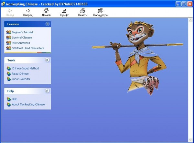Click scrollbar down arrow
194x143 pixels.
(190, 140)
